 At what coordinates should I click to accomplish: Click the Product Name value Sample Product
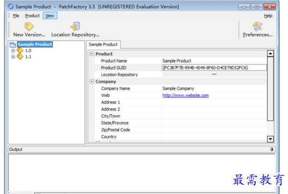[x=177, y=61]
